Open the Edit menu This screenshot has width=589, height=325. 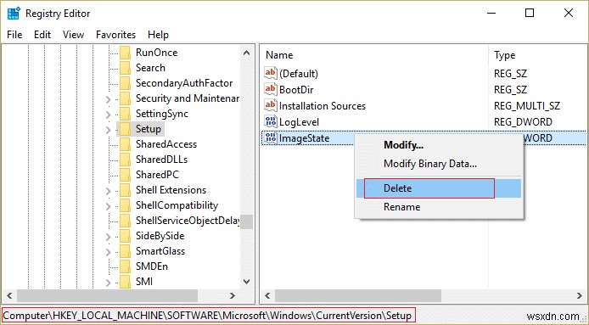pos(42,35)
